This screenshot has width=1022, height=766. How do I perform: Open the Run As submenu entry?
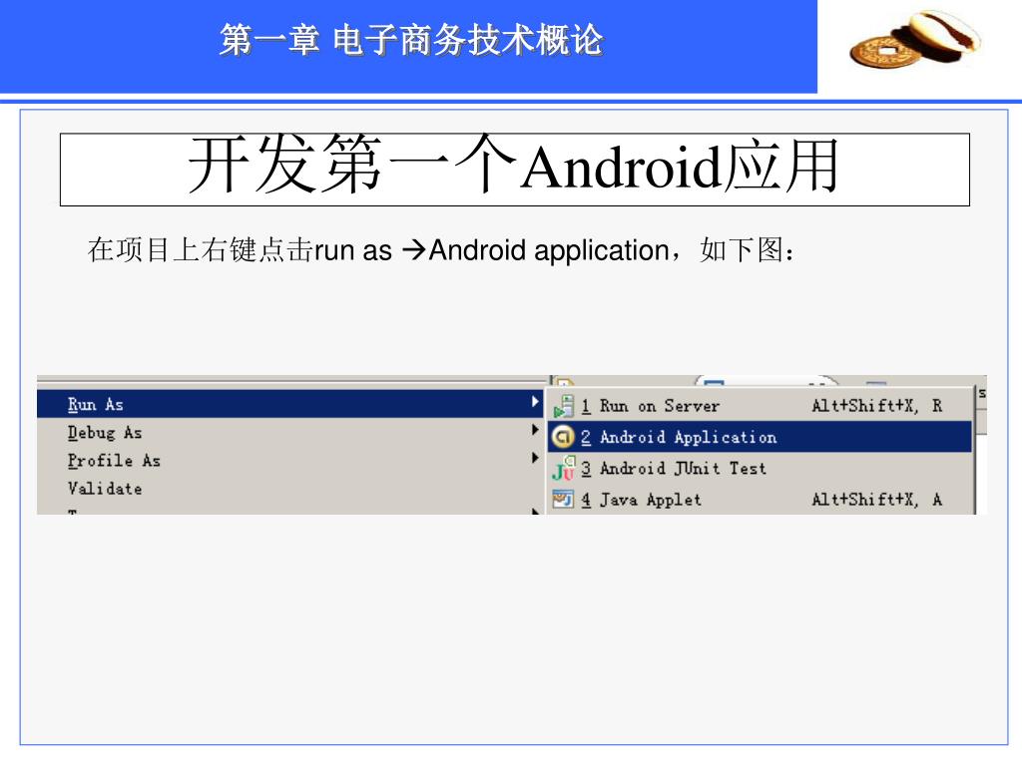pyautogui.click(x=290, y=404)
